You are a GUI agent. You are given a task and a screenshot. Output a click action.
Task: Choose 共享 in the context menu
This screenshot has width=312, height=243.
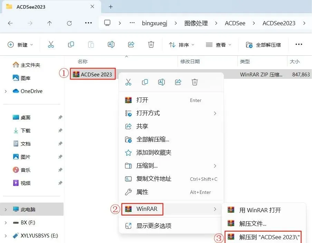171,126
